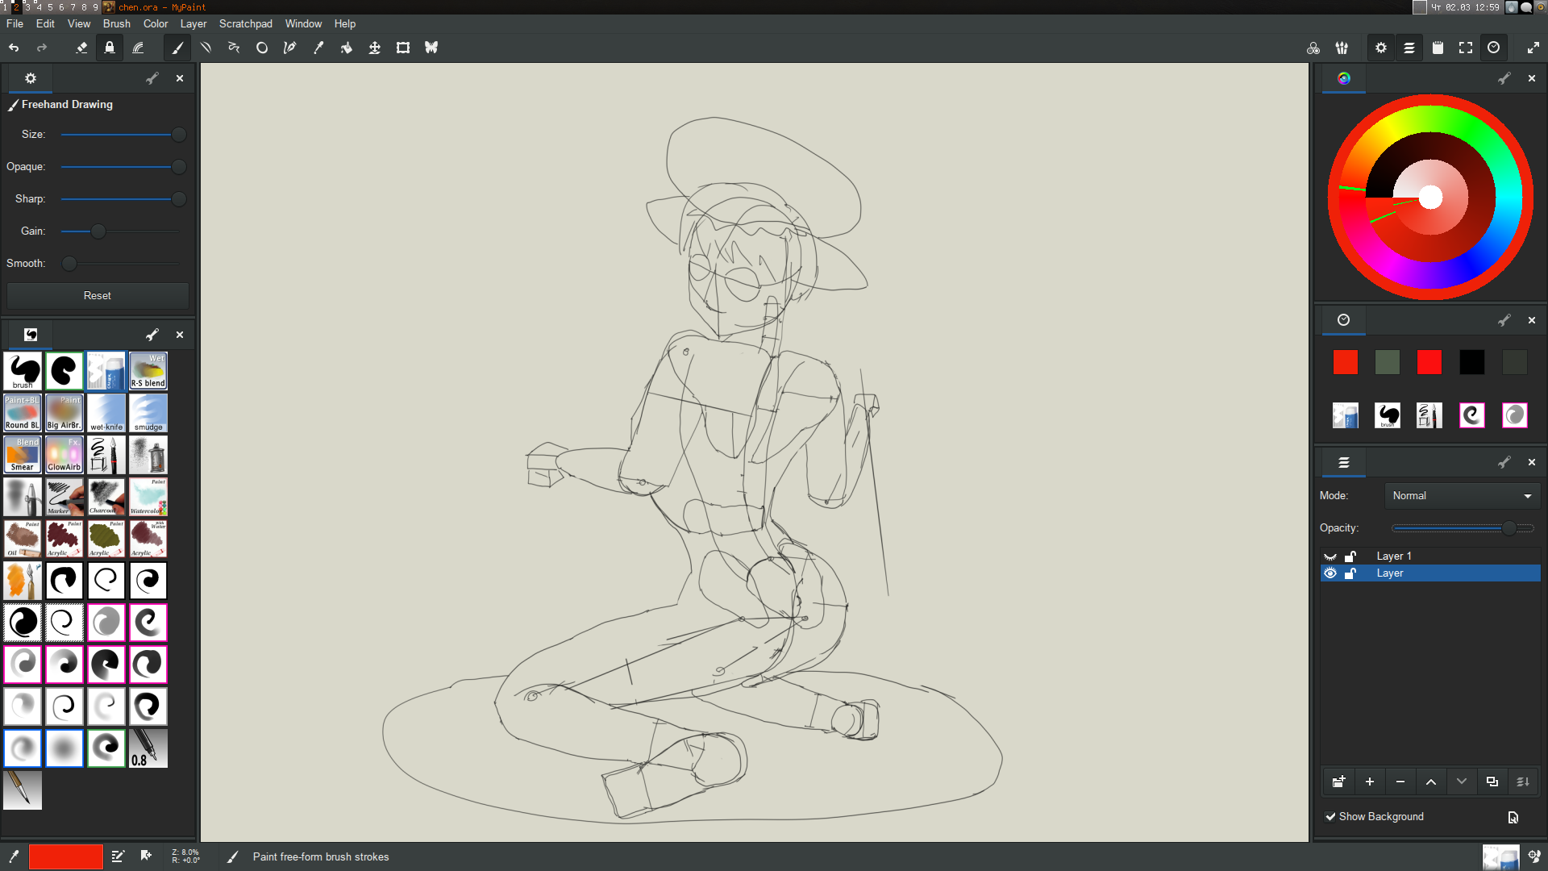Click the add new layer plus icon

pos(1370,781)
